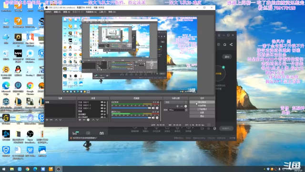Click the Settings button in controls panel

click(202, 113)
